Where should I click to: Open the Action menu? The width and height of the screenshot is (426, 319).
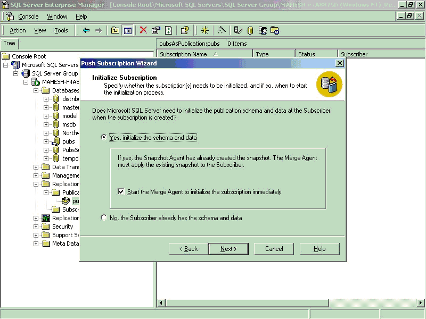click(x=18, y=30)
